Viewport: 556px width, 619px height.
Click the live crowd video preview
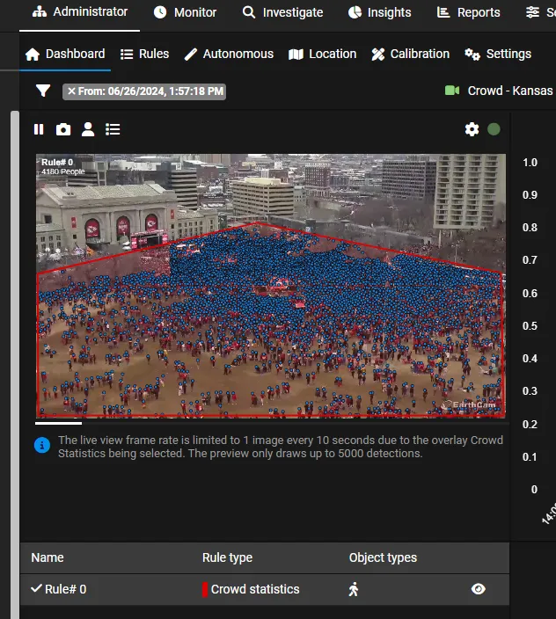pos(270,286)
